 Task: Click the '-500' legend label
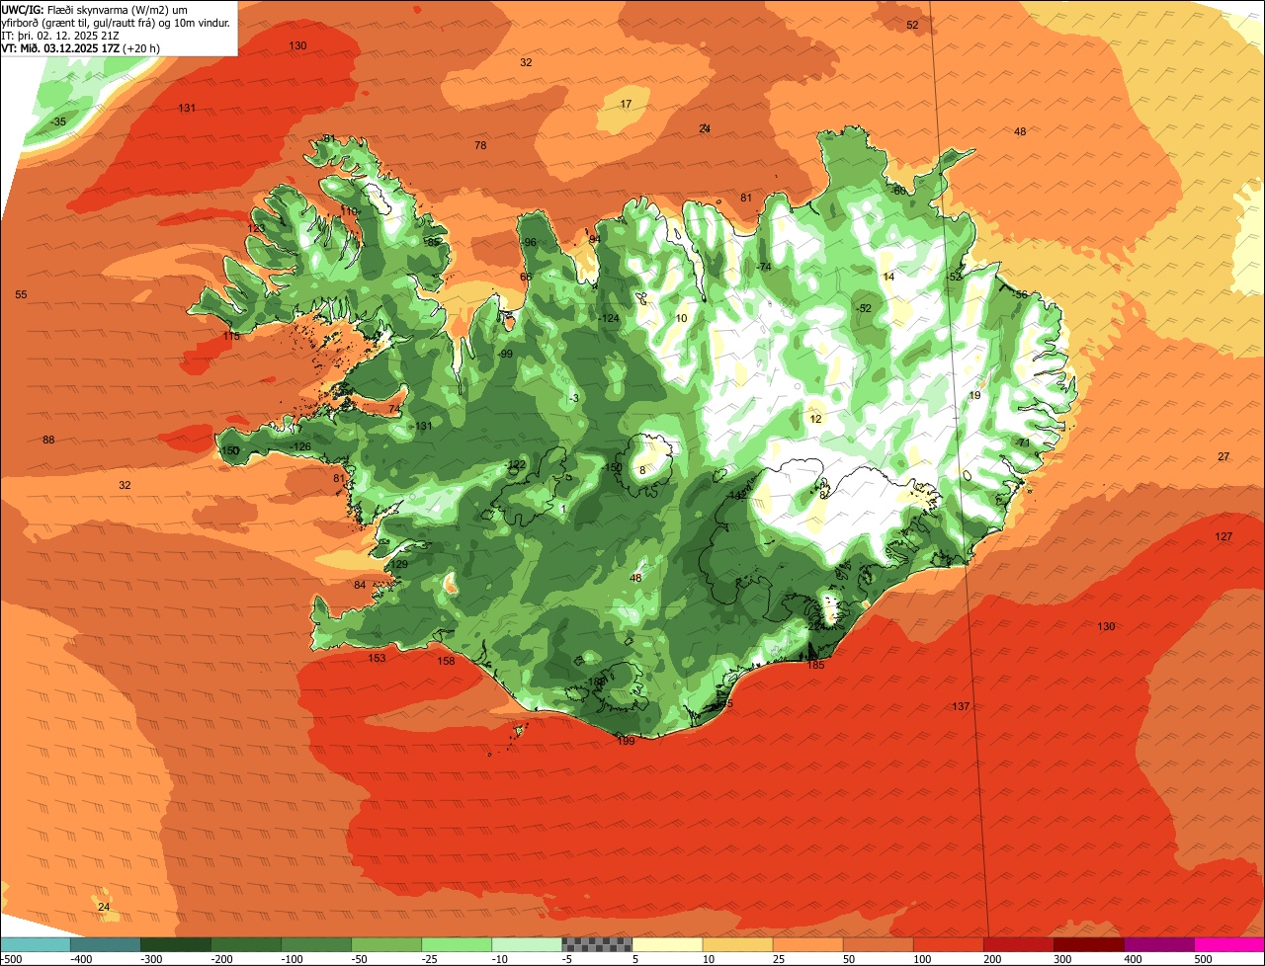coord(11,958)
